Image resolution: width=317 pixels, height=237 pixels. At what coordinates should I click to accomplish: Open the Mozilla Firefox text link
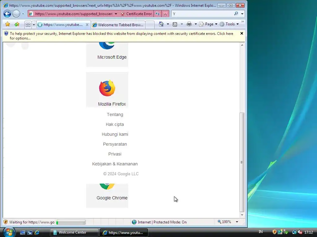coord(112,104)
